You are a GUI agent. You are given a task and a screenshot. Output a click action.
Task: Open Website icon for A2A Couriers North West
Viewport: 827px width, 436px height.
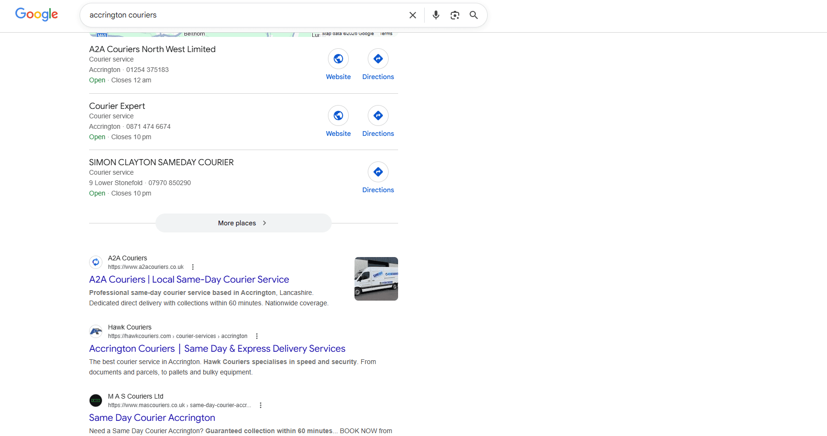[338, 59]
